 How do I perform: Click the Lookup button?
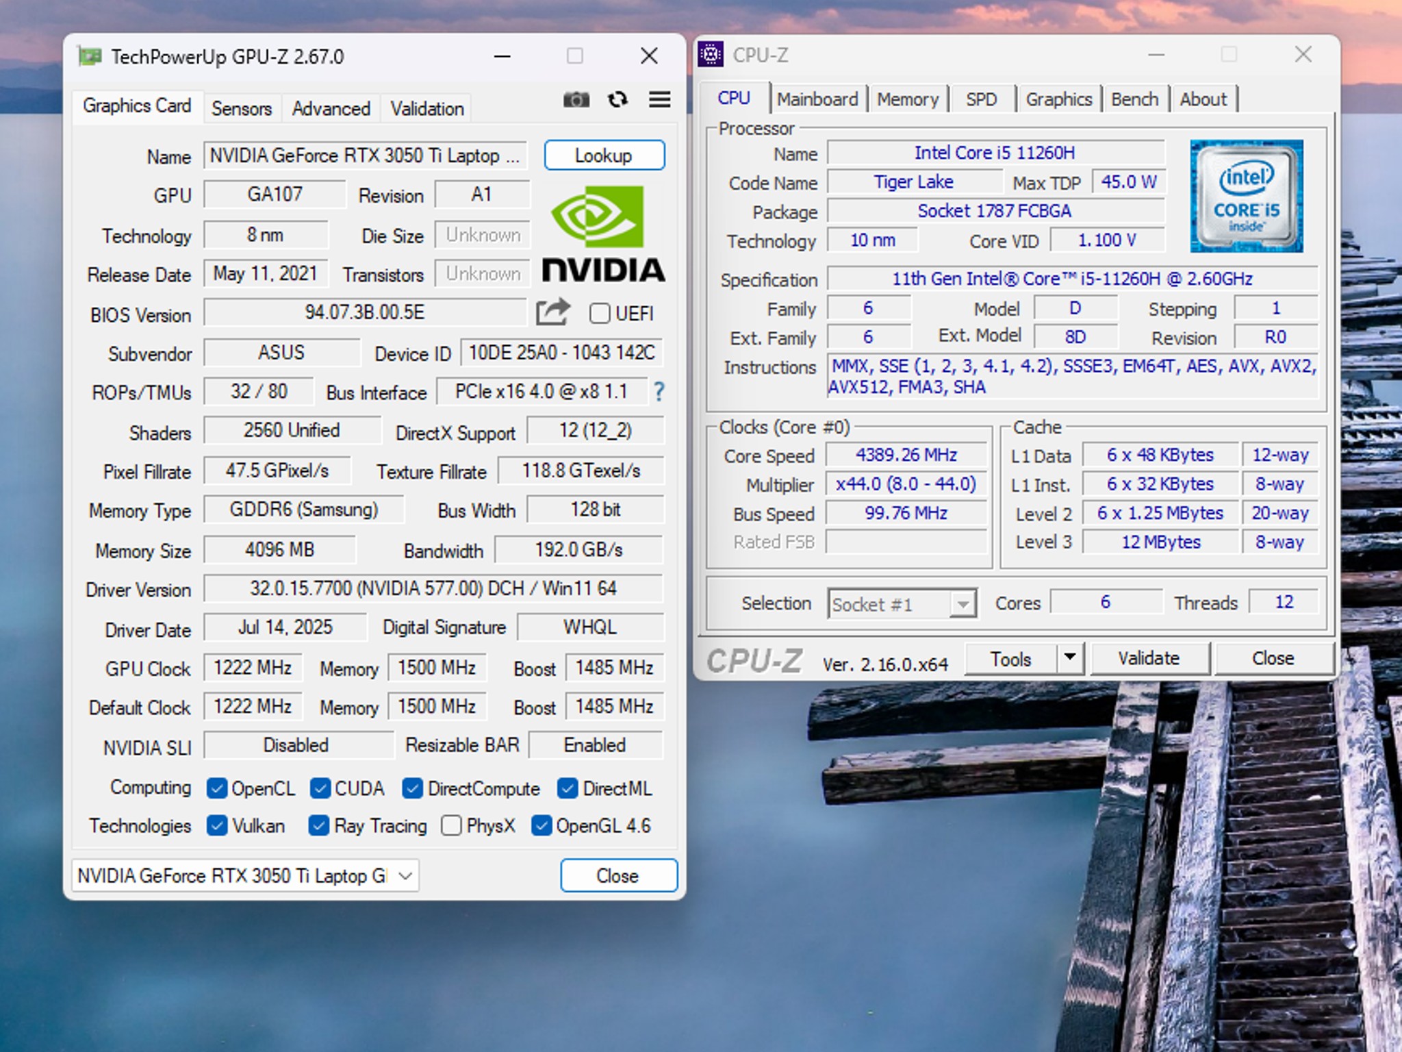tap(604, 155)
